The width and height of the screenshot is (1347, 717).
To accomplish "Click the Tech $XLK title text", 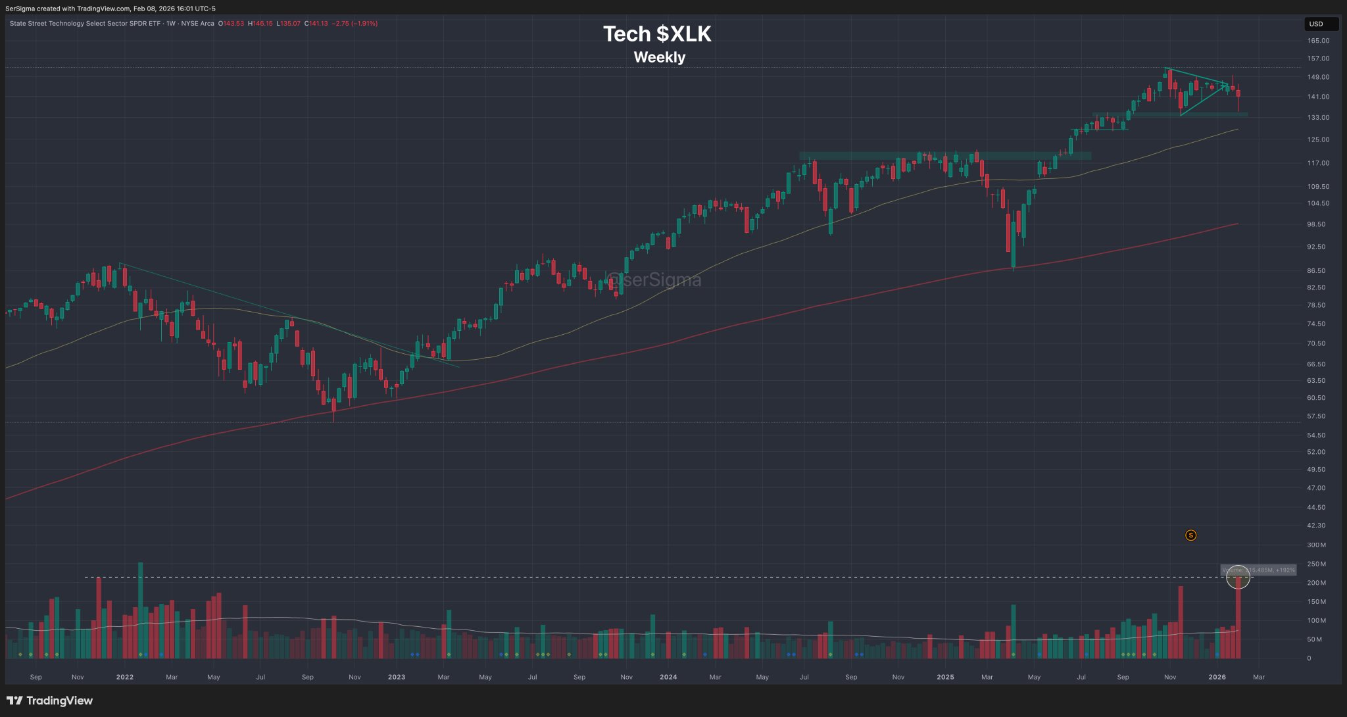I will [657, 34].
